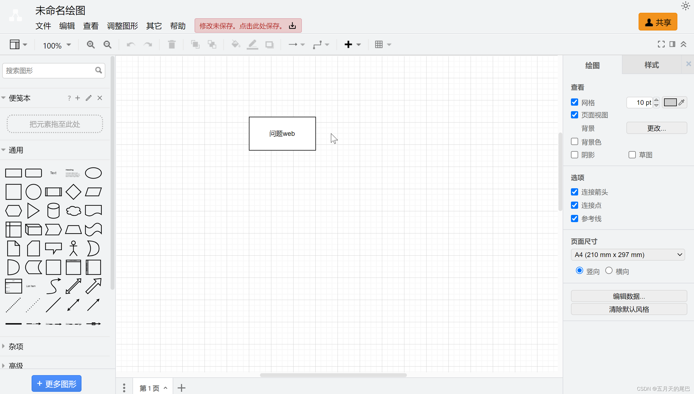This screenshot has width=694, height=394.
Task: Toggle the 参考线 checkbox
Action: 575,218
